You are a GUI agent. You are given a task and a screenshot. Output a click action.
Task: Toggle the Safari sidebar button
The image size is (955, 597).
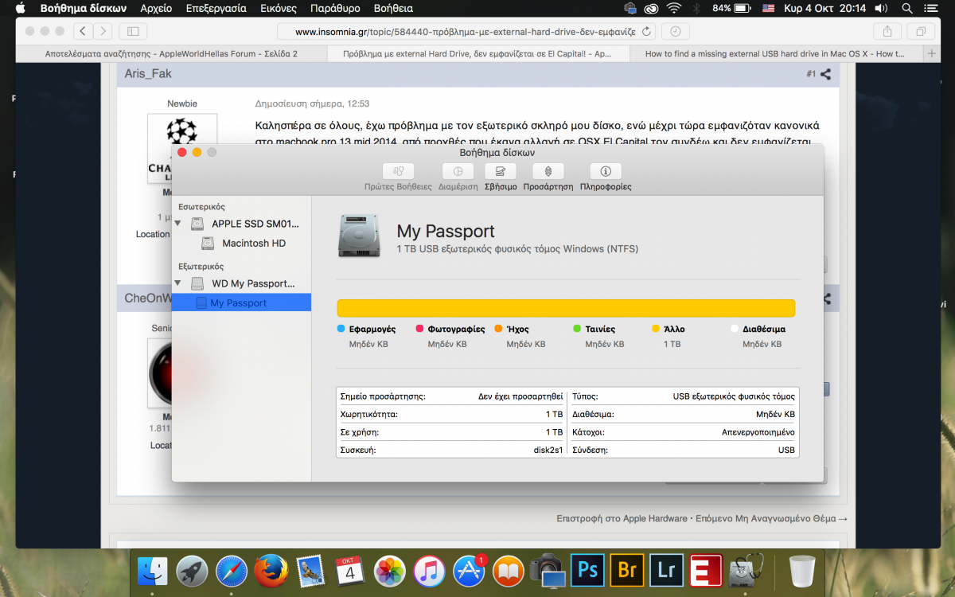(x=133, y=31)
